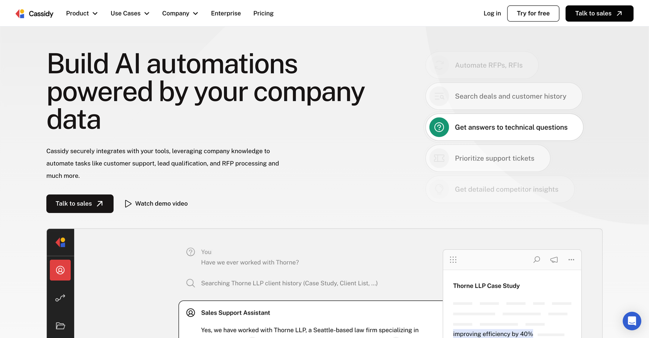This screenshot has width=649, height=338.
Task: Click Talk to sales in hero section
Action: (80, 204)
